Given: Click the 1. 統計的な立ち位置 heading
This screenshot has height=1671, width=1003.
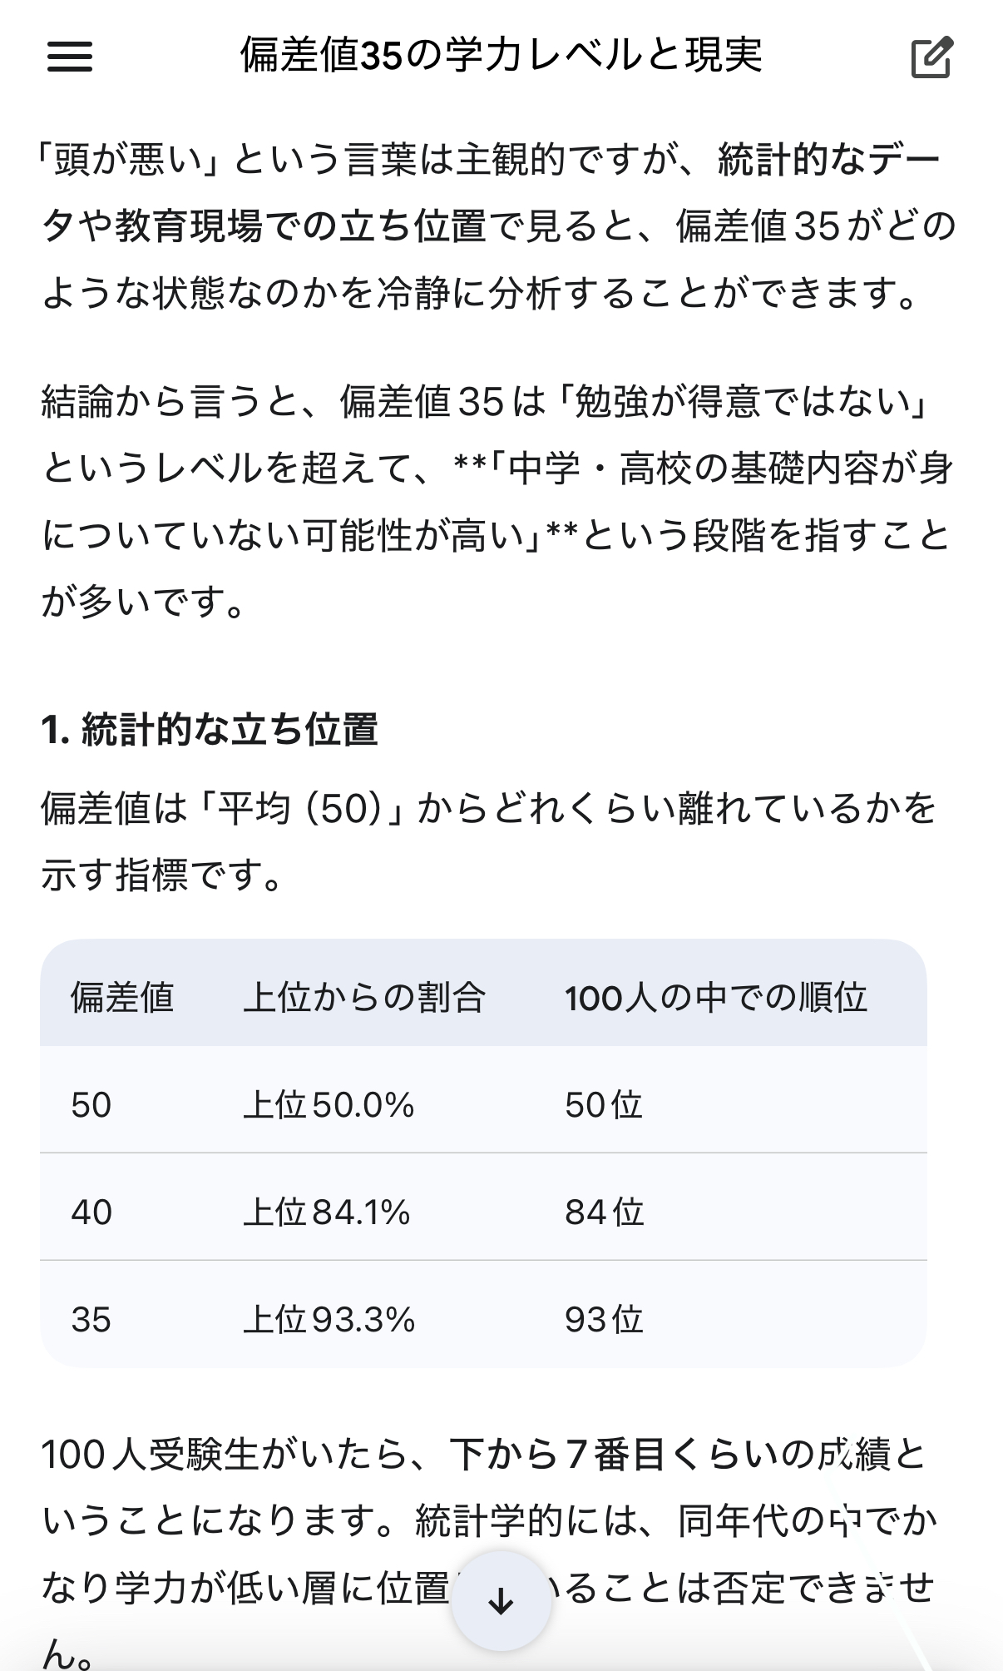Looking at the screenshot, I should tap(210, 730).
